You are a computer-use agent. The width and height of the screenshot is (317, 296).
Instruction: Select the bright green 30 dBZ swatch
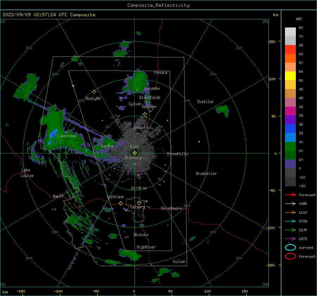pyautogui.click(x=290, y=146)
